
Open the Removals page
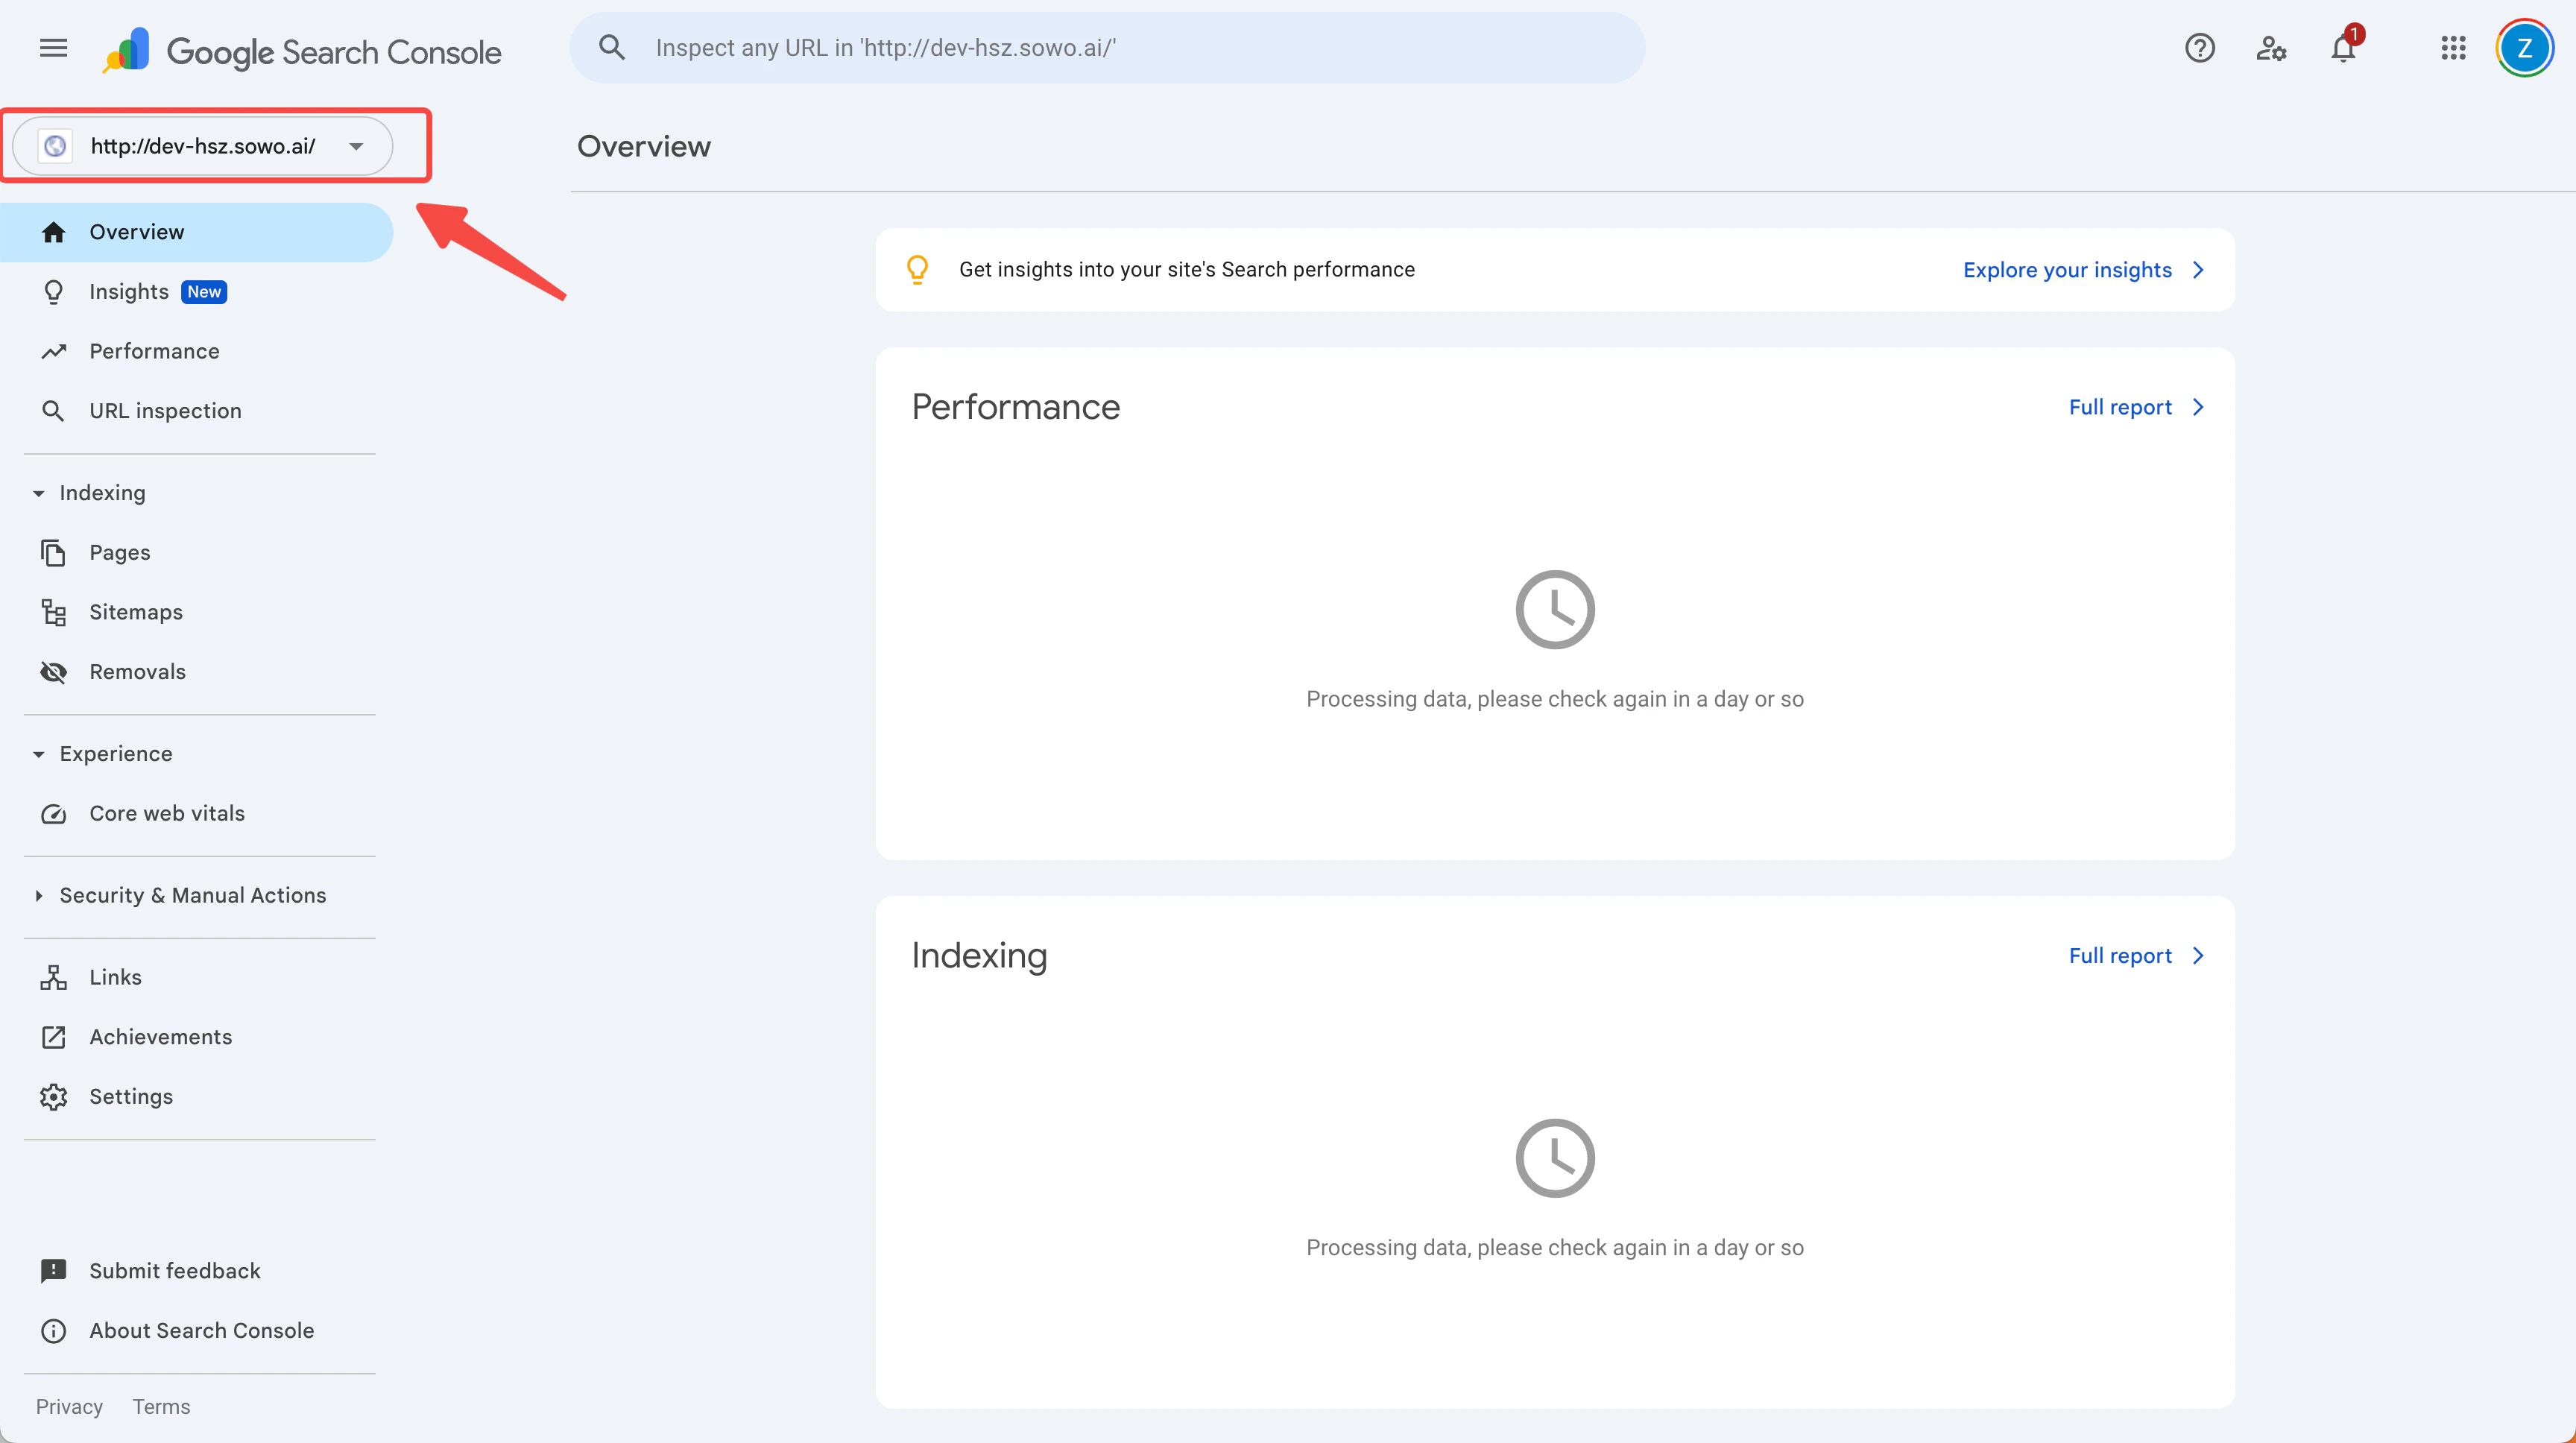point(137,672)
